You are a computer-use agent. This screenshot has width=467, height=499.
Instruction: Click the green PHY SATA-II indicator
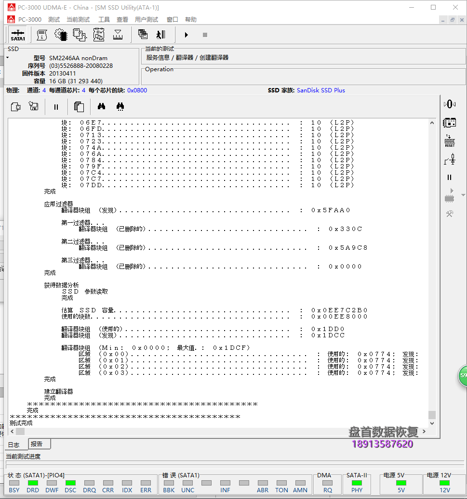pos(357,483)
